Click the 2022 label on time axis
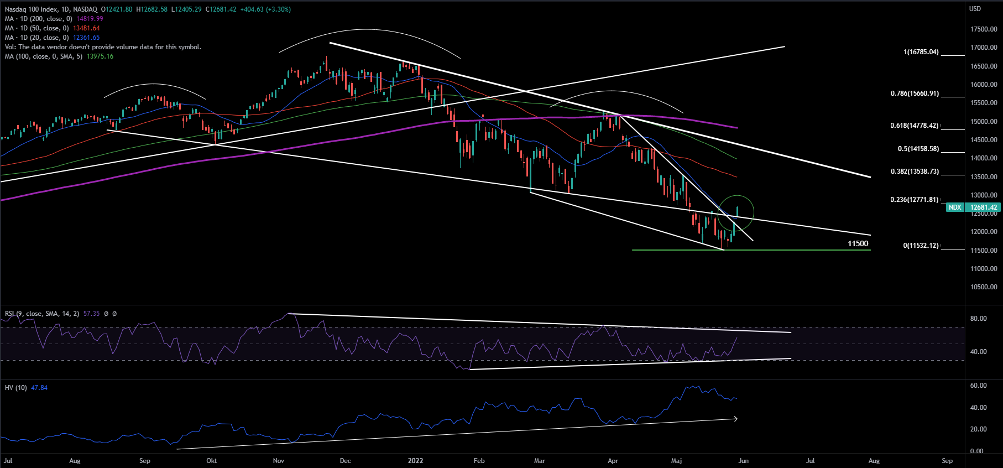Image resolution: width=1003 pixels, height=468 pixels. 415,461
